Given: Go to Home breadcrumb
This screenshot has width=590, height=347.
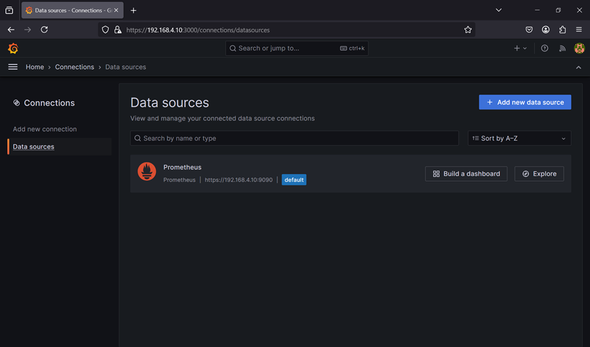Looking at the screenshot, I should point(35,67).
